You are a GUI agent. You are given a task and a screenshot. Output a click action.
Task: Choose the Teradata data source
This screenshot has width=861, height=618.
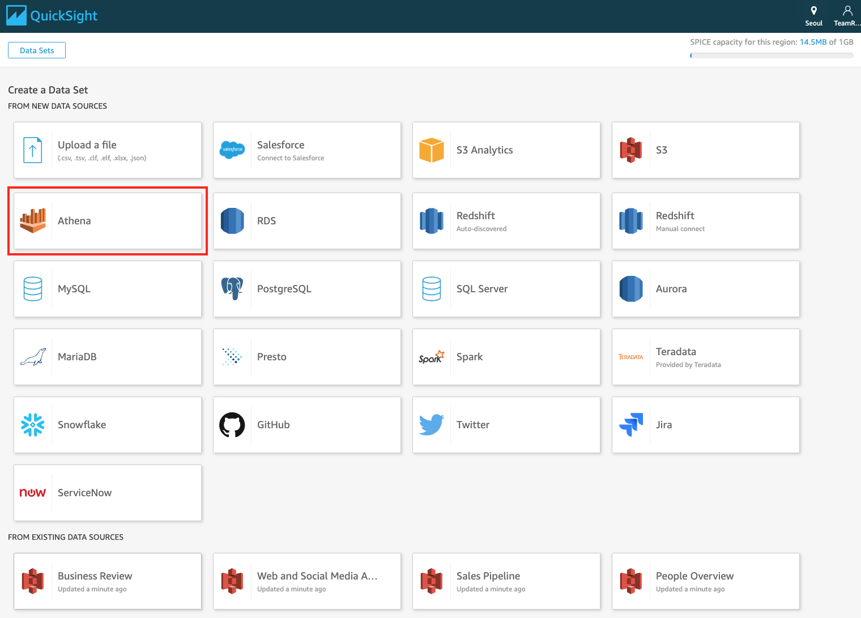point(705,357)
